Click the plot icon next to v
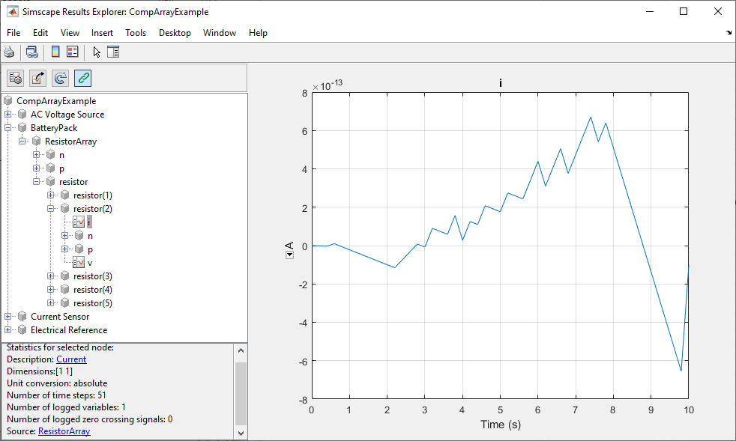Viewport: 736px width, 441px height. [79, 262]
